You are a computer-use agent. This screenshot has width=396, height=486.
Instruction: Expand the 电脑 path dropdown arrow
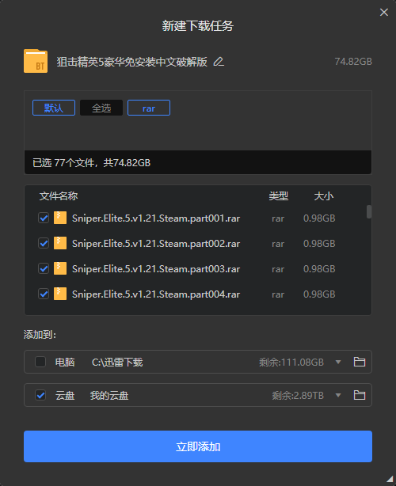coord(338,362)
